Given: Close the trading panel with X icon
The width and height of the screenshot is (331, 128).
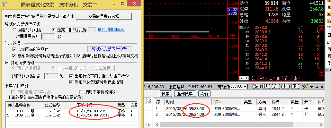Looking at the screenshot, I should [322, 87].
